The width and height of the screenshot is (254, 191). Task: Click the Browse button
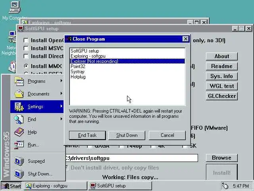pyautogui.click(x=221, y=158)
